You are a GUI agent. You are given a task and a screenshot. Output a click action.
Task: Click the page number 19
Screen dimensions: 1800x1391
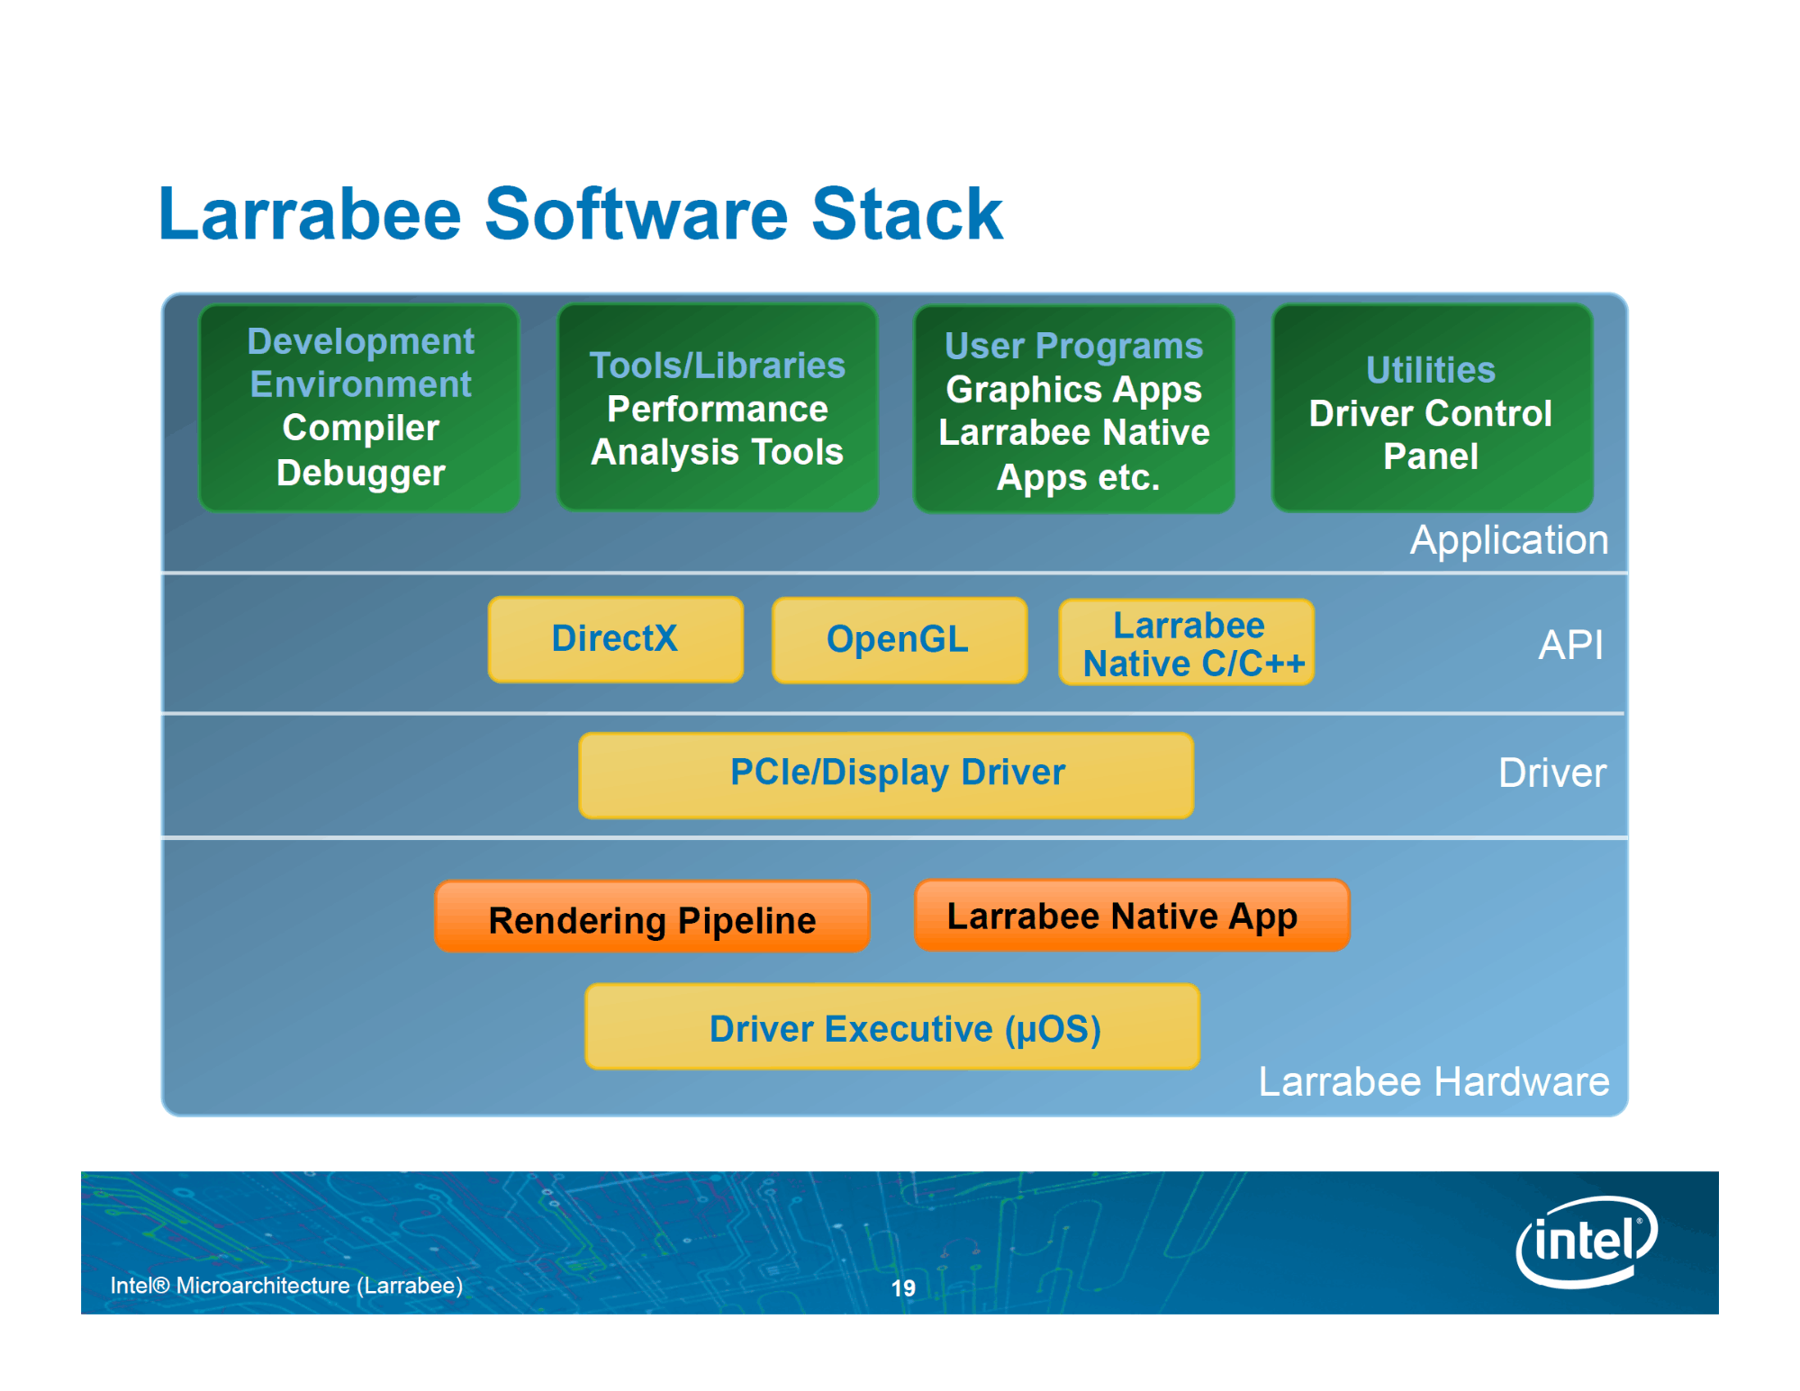pyautogui.click(x=903, y=1288)
